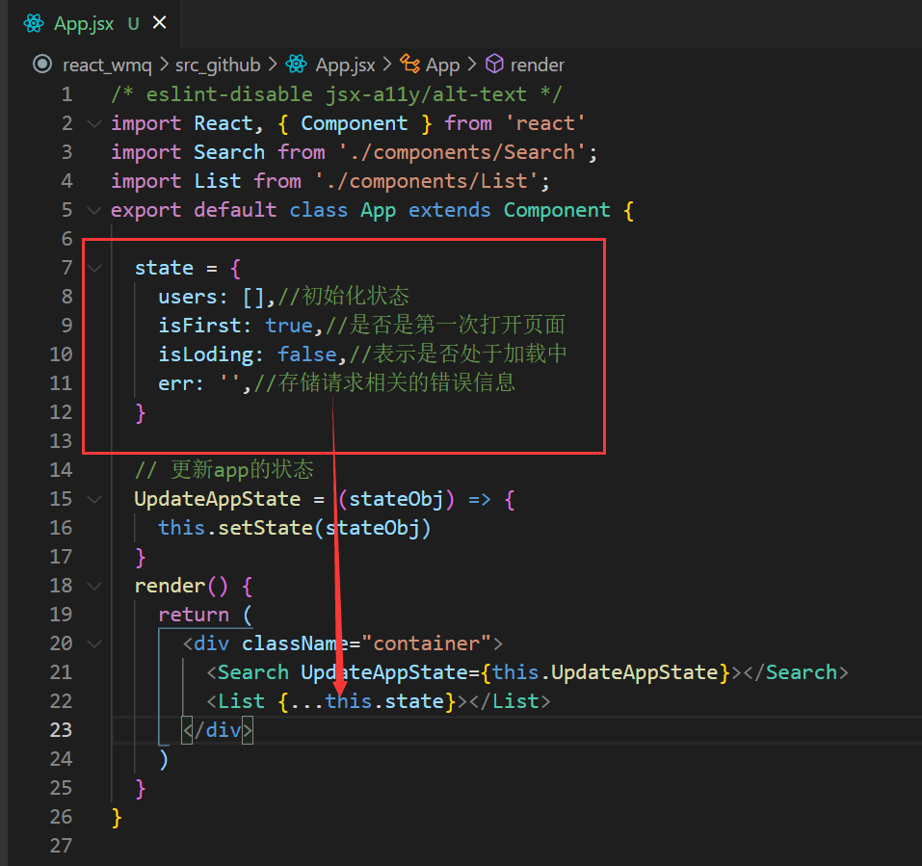This screenshot has width=922, height=866.
Task: Click the circle icon at the breadcrumb start
Action: click(41, 65)
